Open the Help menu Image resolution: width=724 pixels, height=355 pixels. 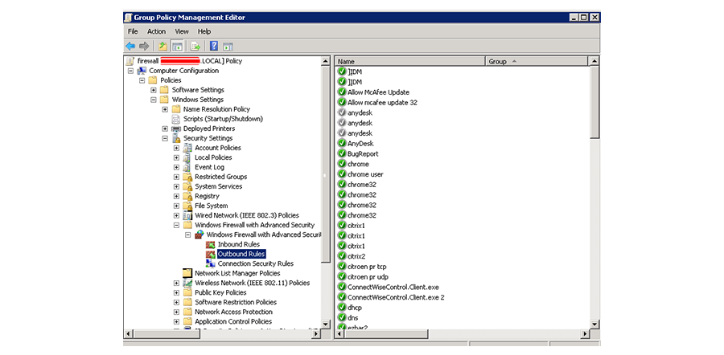click(x=204, y=31)
